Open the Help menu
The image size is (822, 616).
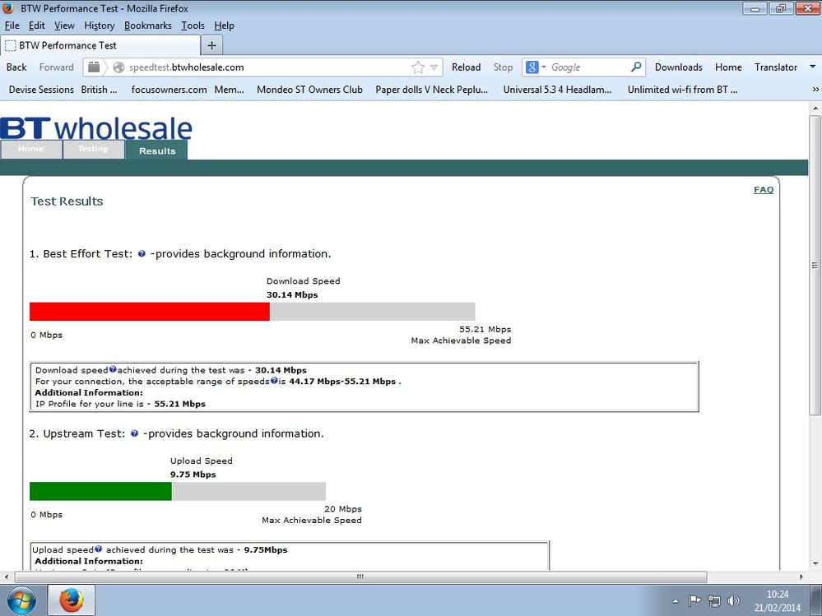224,25
